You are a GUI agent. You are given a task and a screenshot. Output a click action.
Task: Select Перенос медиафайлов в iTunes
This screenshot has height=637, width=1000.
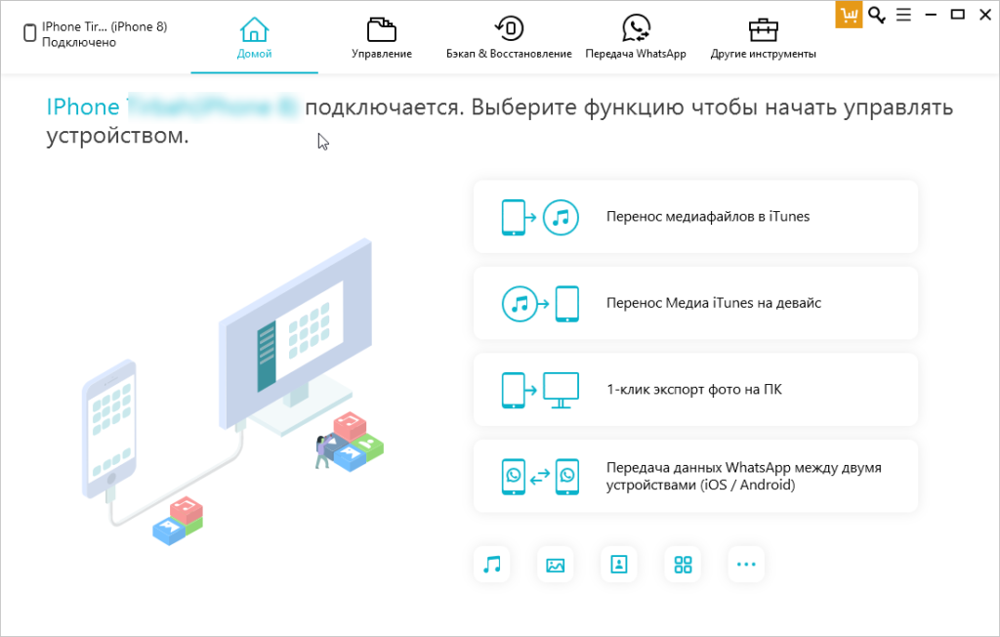coord(695,216)
